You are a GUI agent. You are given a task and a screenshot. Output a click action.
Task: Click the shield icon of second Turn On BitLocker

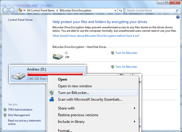click(x=113, y=67)
